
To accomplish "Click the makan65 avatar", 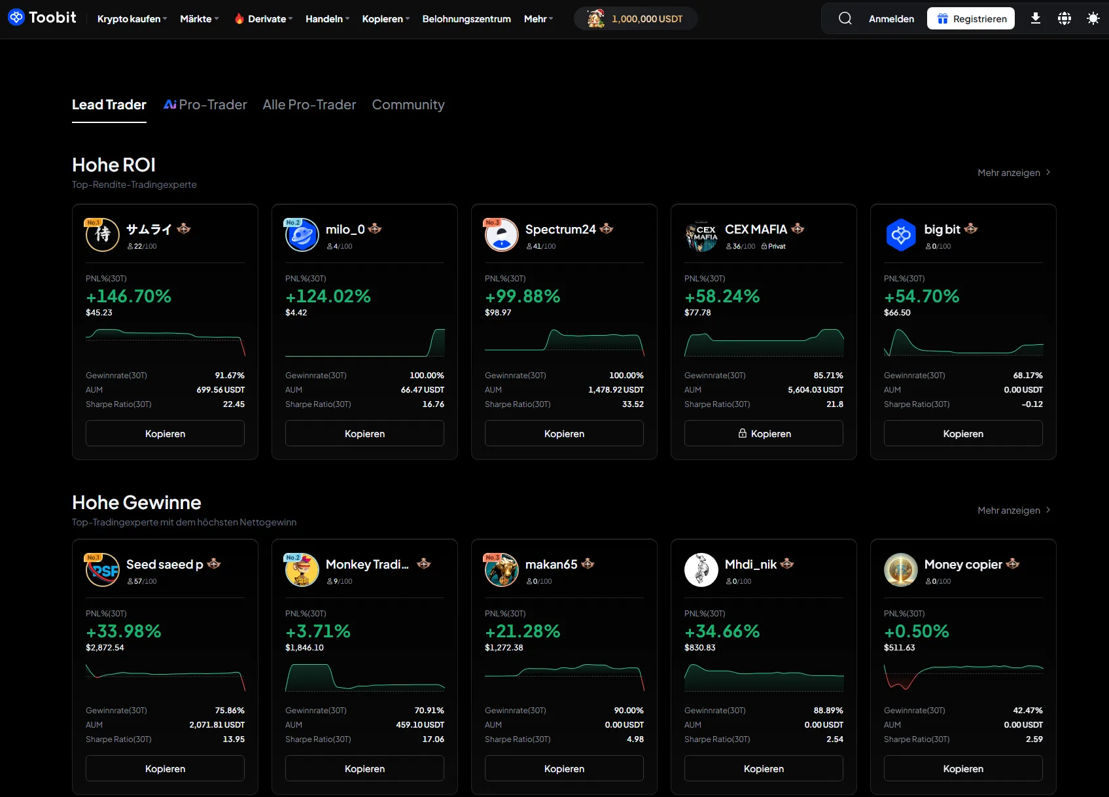I will pyautogui.click(x=502, y=569).
